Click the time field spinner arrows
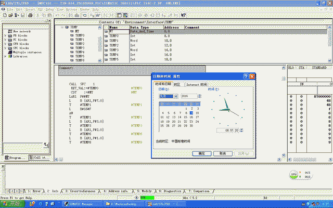Image resolution: width=333 pixels, height=208 pixels. click(x=242, y=130)
